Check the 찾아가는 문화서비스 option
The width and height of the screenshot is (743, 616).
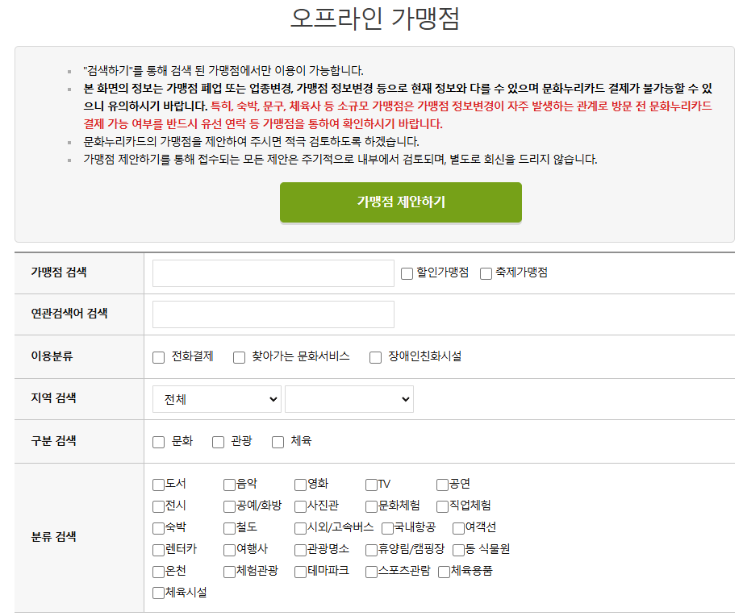[239, 356]
